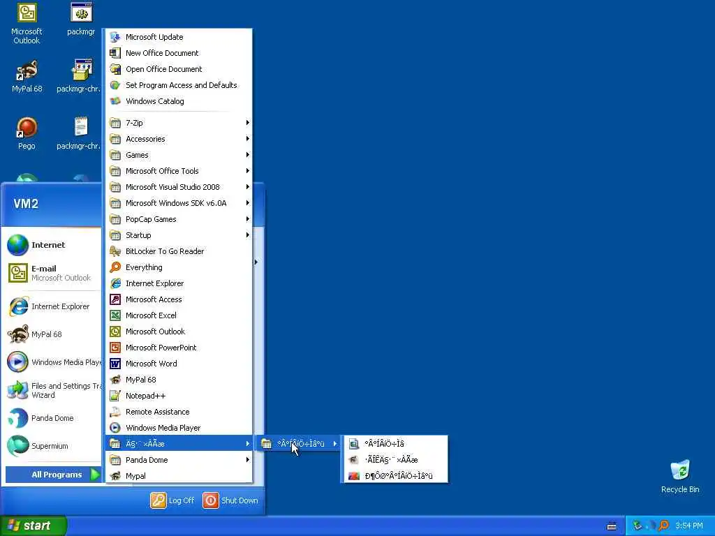
Task: Select MyPal 68 desktop shortcut
Action: tap(27, 76)
